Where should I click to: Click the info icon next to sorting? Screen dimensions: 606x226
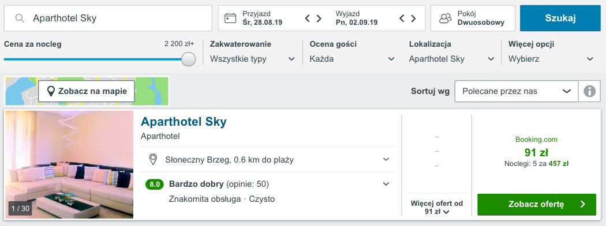(x=589, y=91)
